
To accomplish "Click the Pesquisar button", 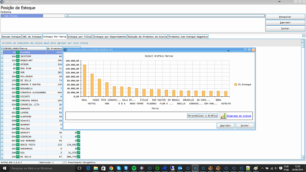I will tap(285, 17).
